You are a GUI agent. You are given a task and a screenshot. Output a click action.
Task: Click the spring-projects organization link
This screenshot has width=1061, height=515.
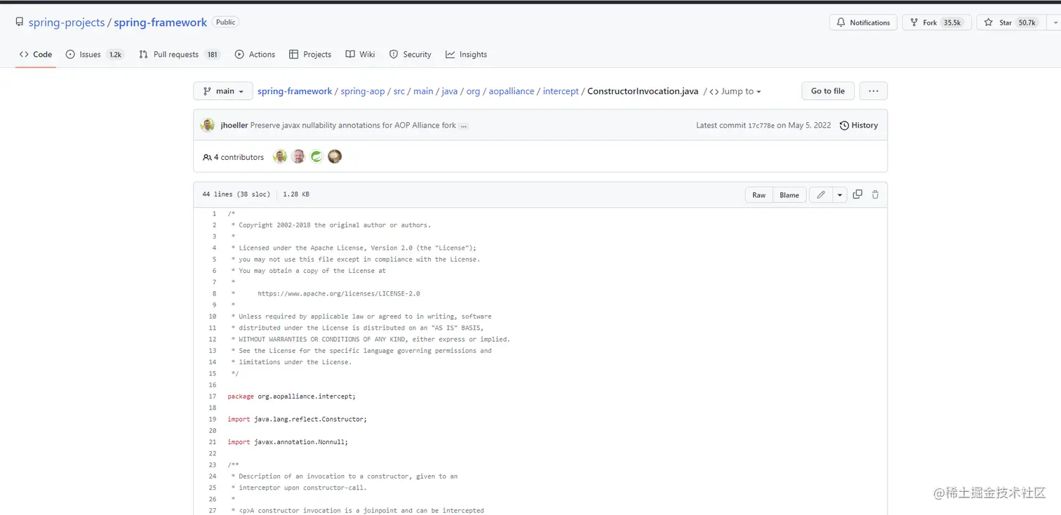coord(66,22)
